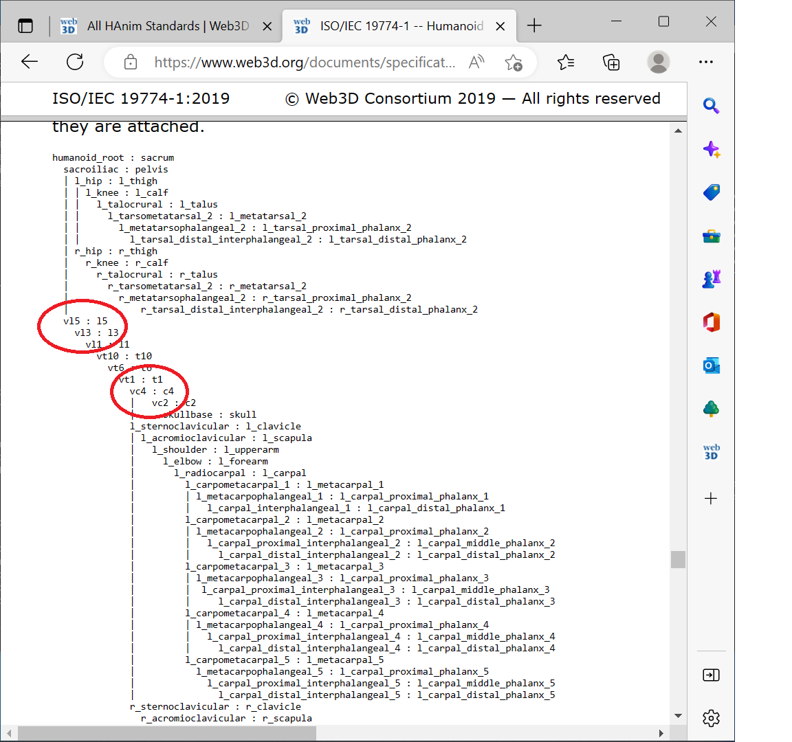Open the tab actions menu button
The width and height of the screenshot is (792, 742).
pos(25,26)
